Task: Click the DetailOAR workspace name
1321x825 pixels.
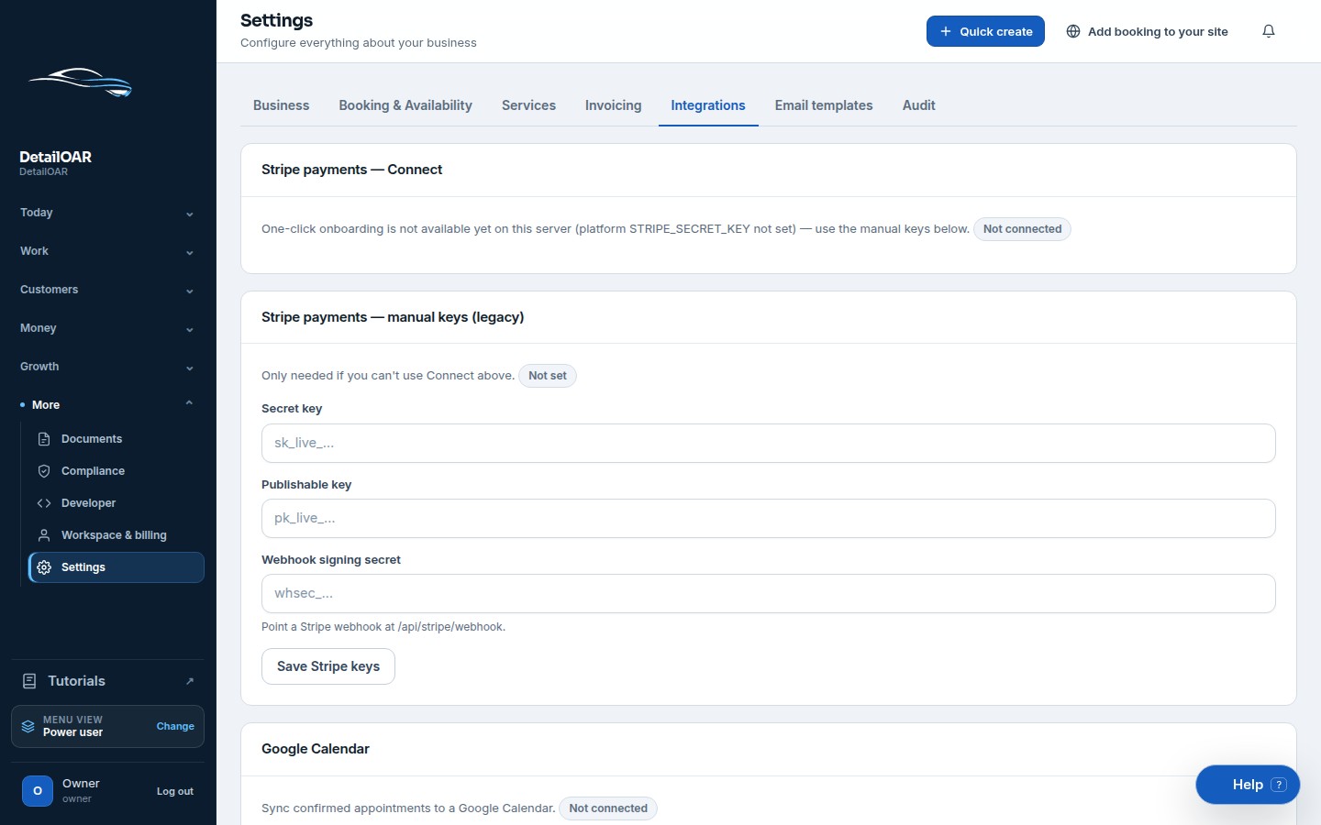Action: 55,157
